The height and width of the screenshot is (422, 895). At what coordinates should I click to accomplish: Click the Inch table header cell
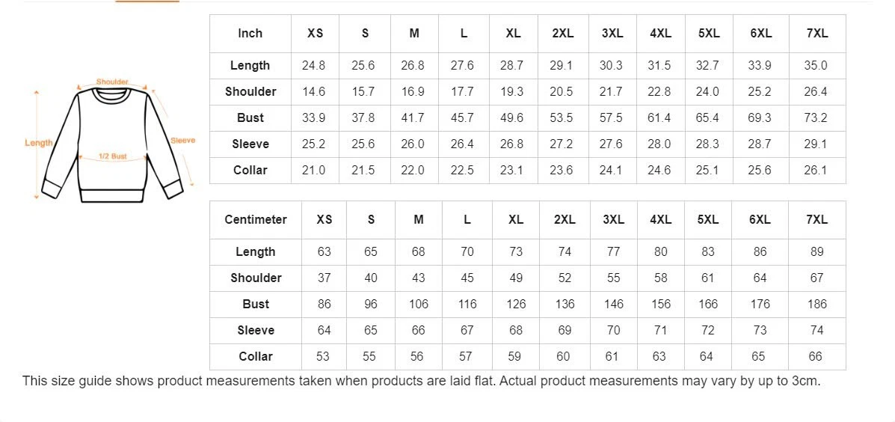click(x=250, y=34)
